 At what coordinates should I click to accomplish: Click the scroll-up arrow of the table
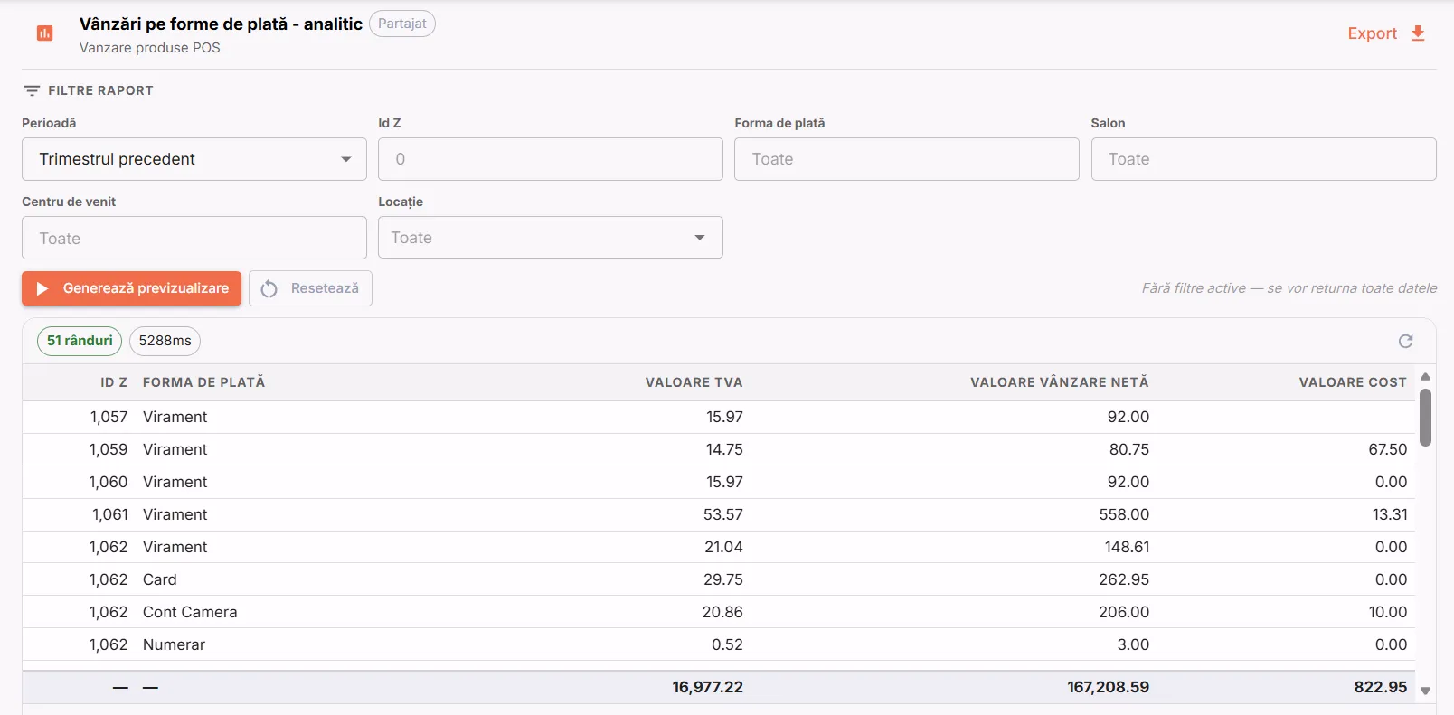click(x=1425, y=377)
